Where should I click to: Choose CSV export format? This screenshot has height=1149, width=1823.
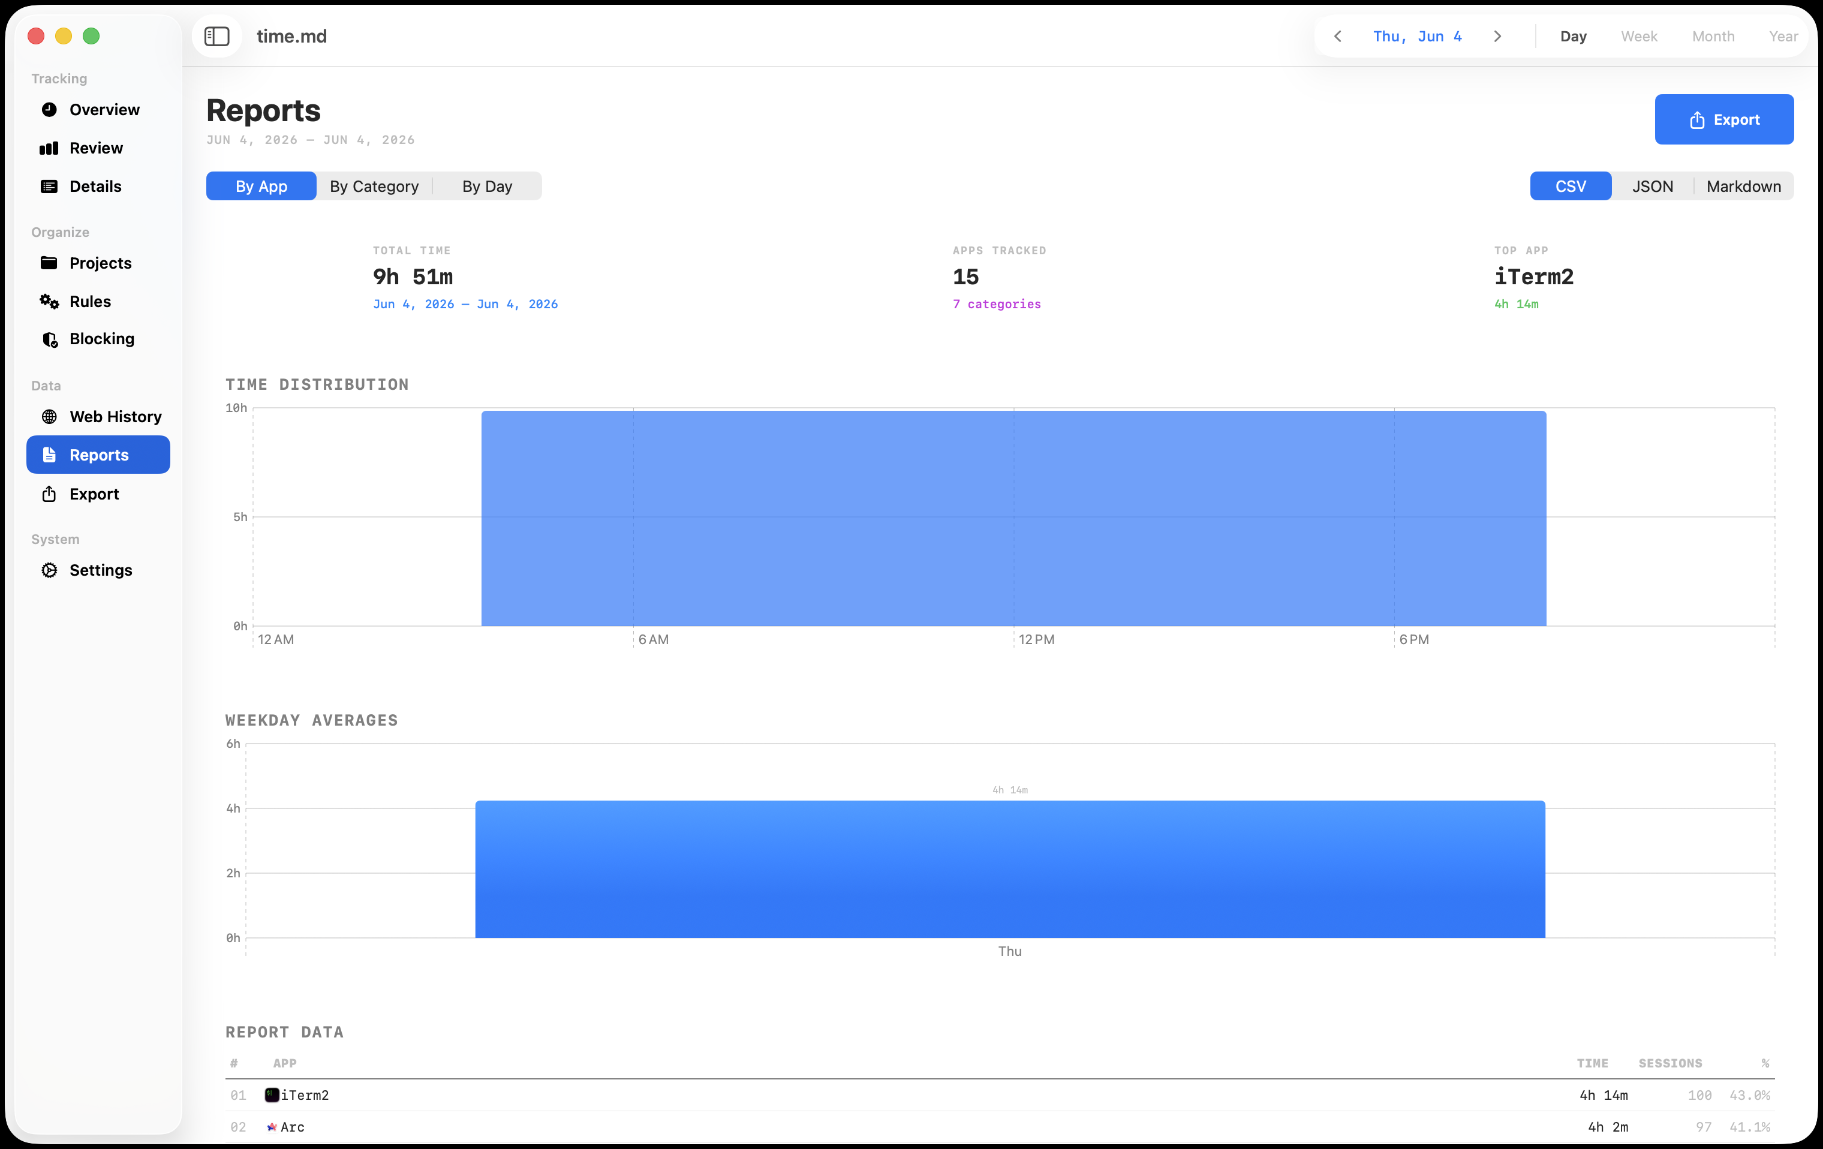tap(1571, 186)
